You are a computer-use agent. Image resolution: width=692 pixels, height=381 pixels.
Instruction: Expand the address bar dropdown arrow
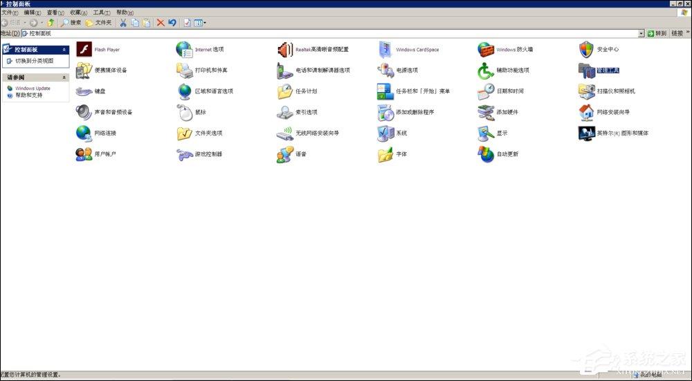click(x=641, y=33)
